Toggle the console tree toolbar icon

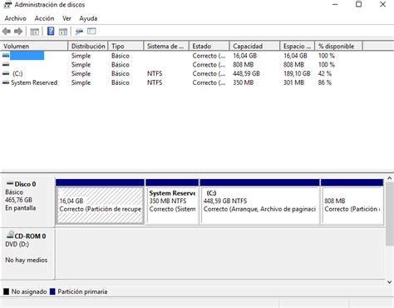35,32
